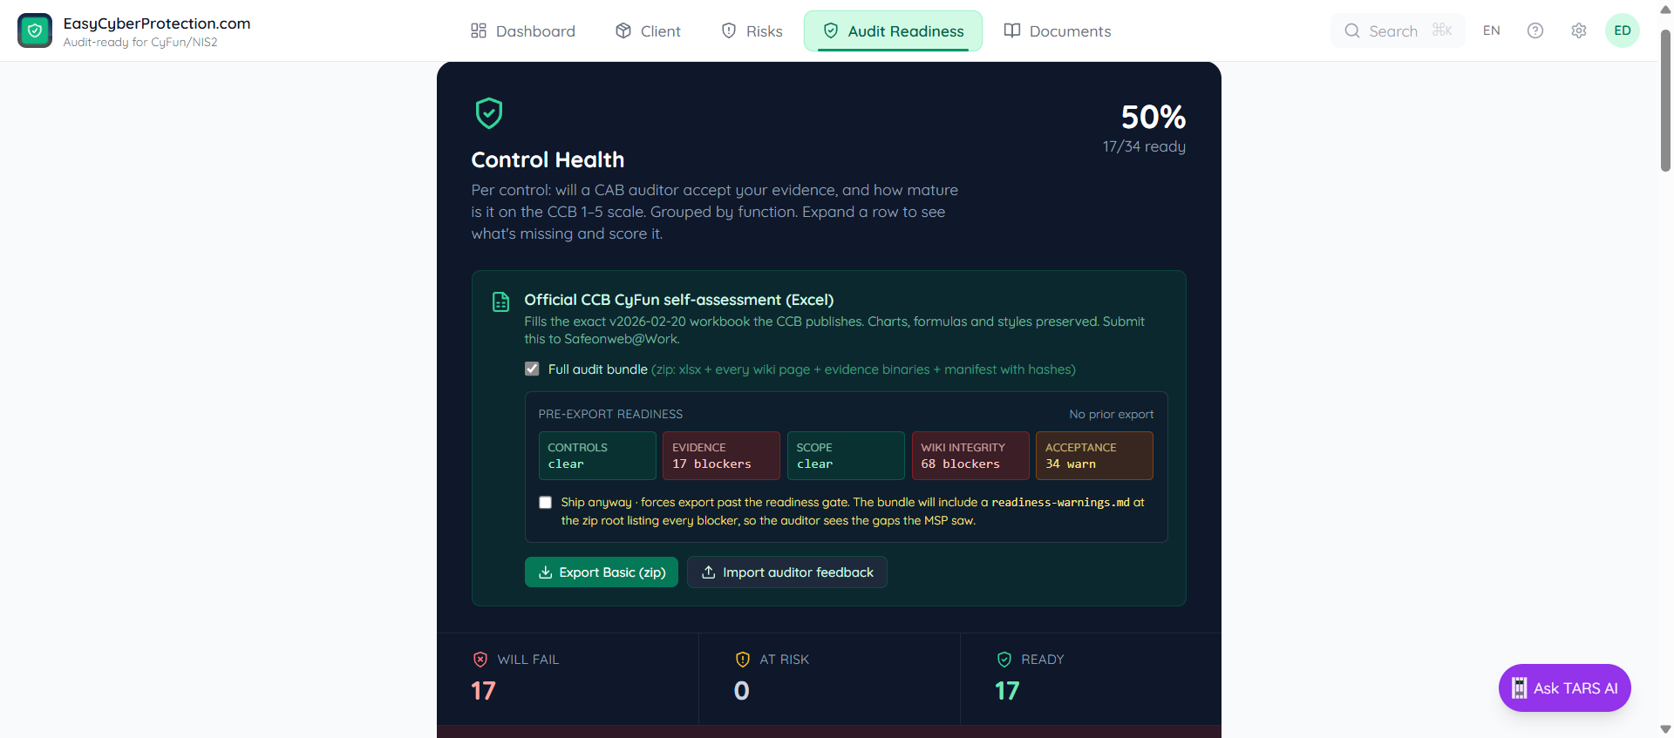
Task: Select the Audit Readiness tab
Action: point(893,31)
